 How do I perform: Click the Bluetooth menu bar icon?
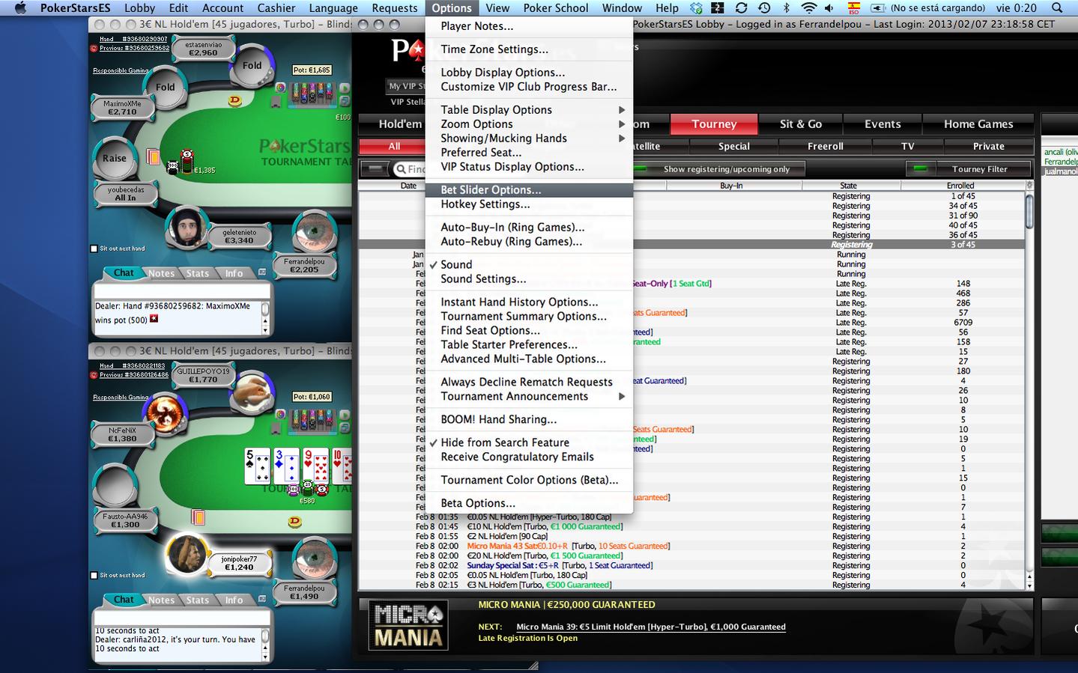point(786,8)
